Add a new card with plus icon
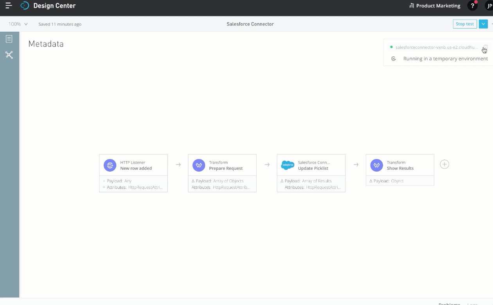The height and width of the screenshot is (305, 493). 444,164
